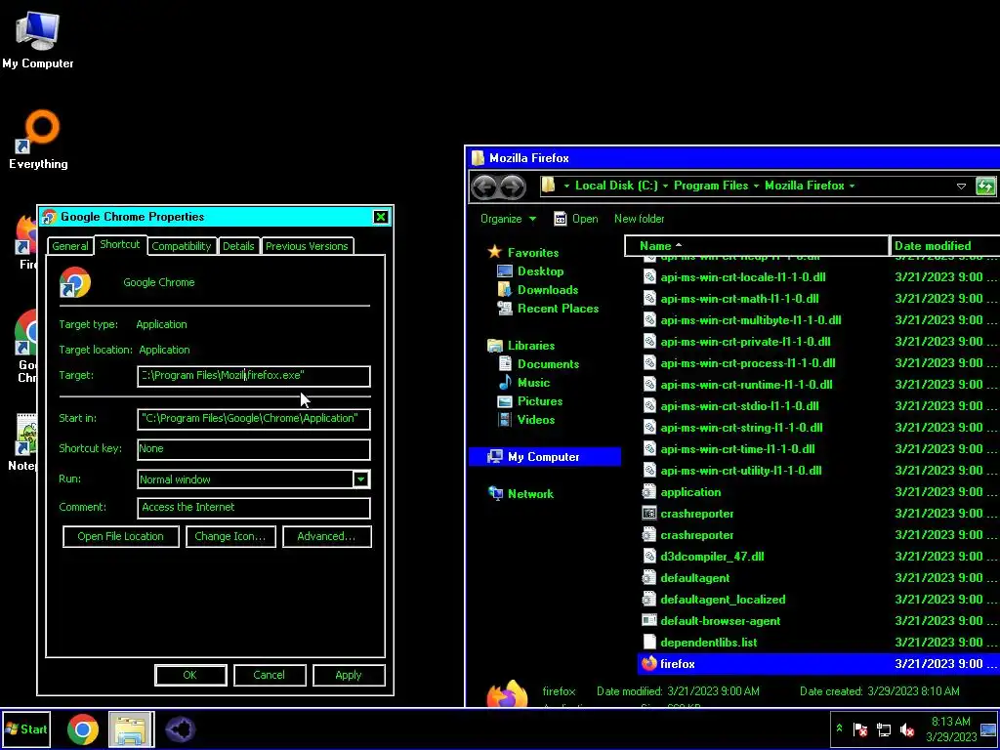Select the first crashreporter file icon
Viewport: 1000px width, 750px height.
[x=649, y=514]
